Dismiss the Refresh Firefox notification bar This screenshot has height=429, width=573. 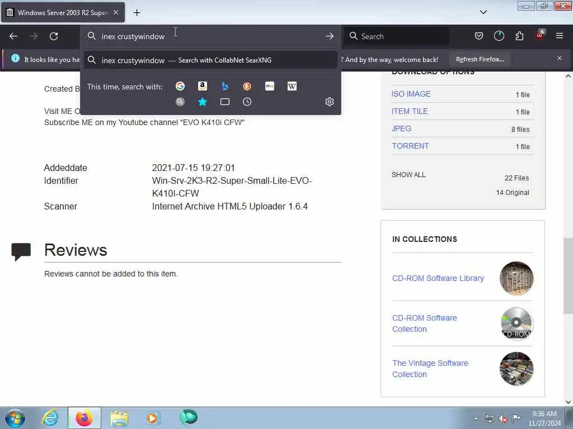(x=560, y=58)
